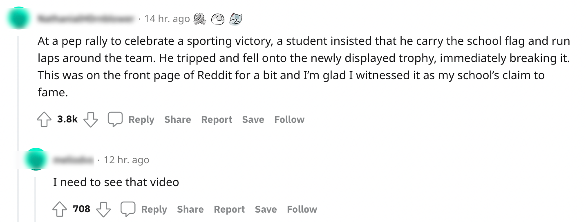Report the 708-point reply
This screenshot has width=586, height=222.
[229, 209]
